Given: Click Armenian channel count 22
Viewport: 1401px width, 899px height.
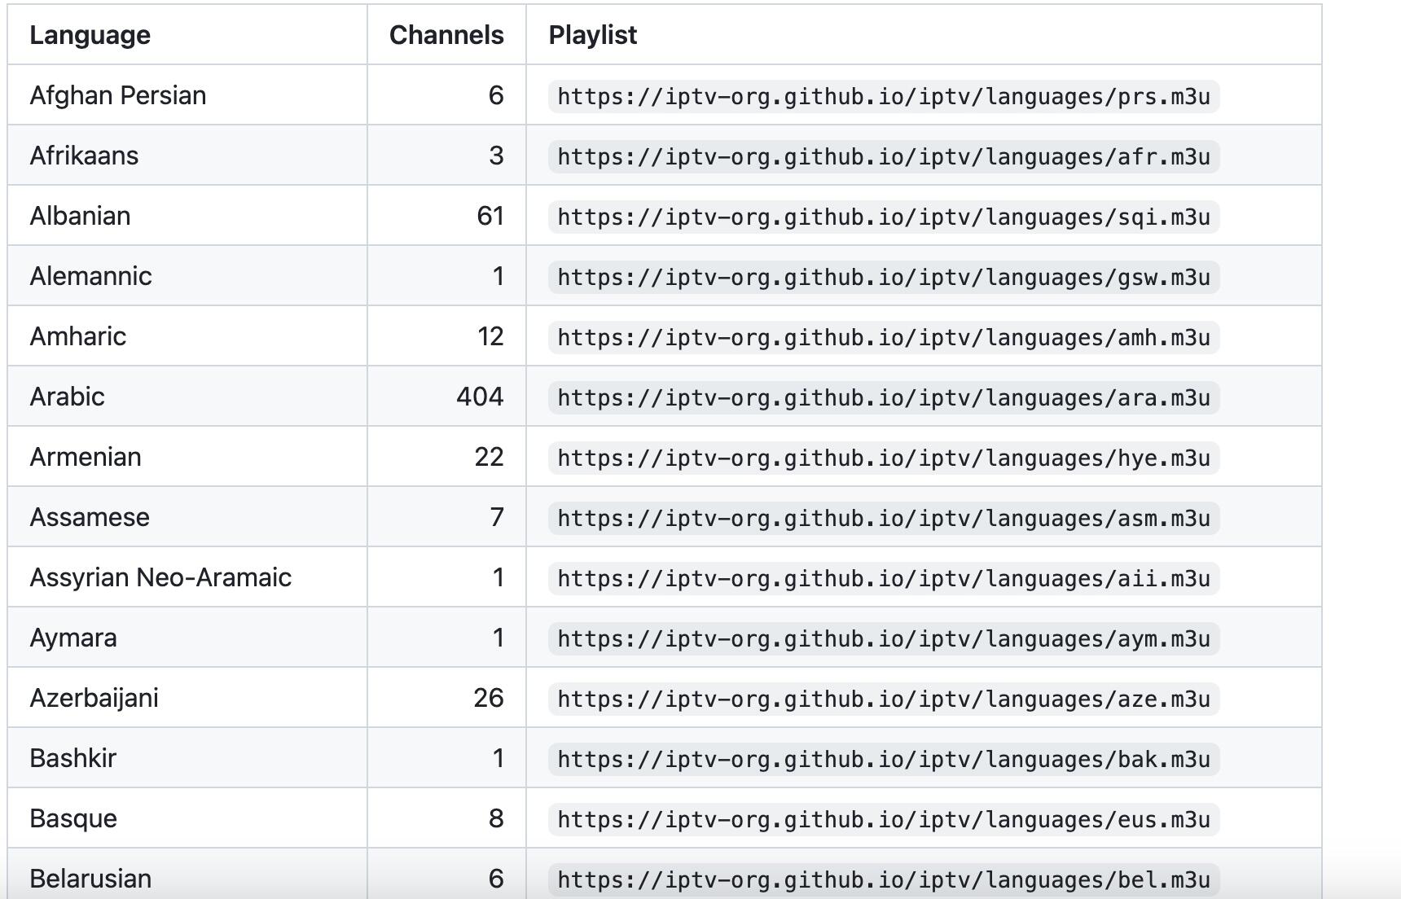Looking at the screenshot, I should tap(490, 457).
